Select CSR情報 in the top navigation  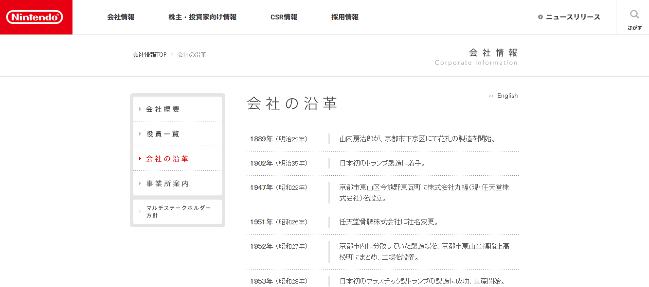pos(284,17)
